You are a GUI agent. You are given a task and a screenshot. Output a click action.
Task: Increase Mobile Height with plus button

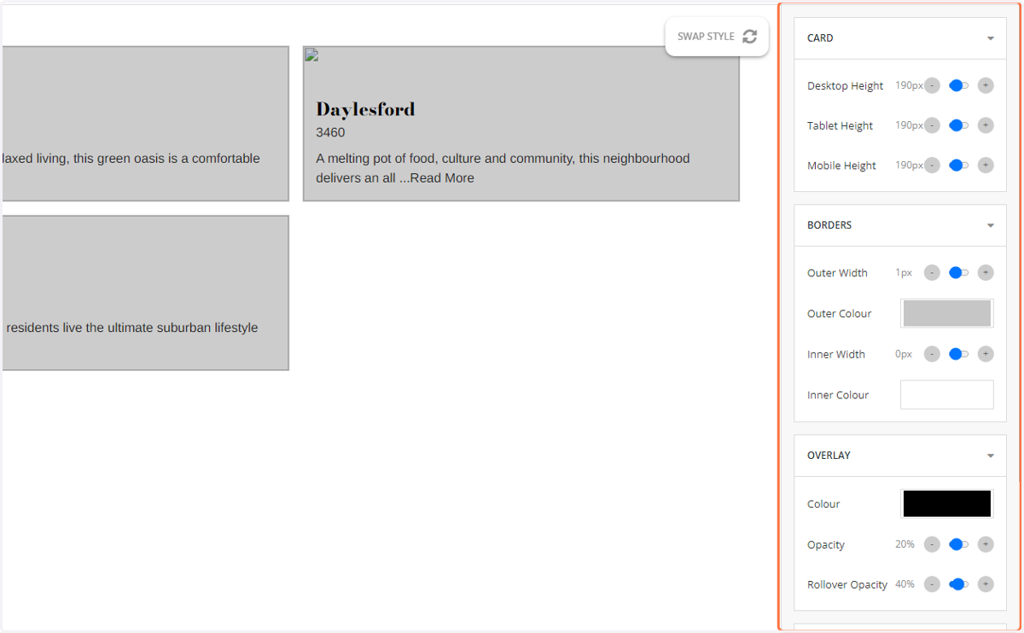986,166
